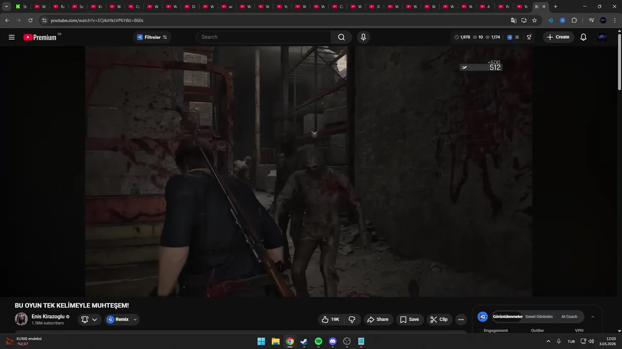Screen dimensions: 622x349
Task: Open a new browser tab
Action: coord(555,7)
